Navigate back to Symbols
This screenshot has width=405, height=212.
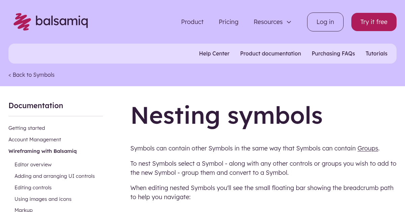click(x=31, y=75)
